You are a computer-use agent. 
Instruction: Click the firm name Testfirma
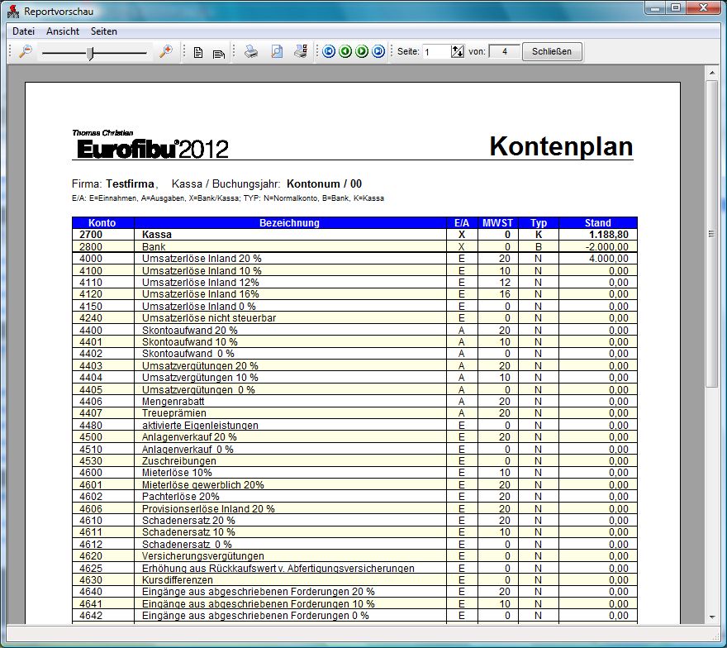click(130, 183)
